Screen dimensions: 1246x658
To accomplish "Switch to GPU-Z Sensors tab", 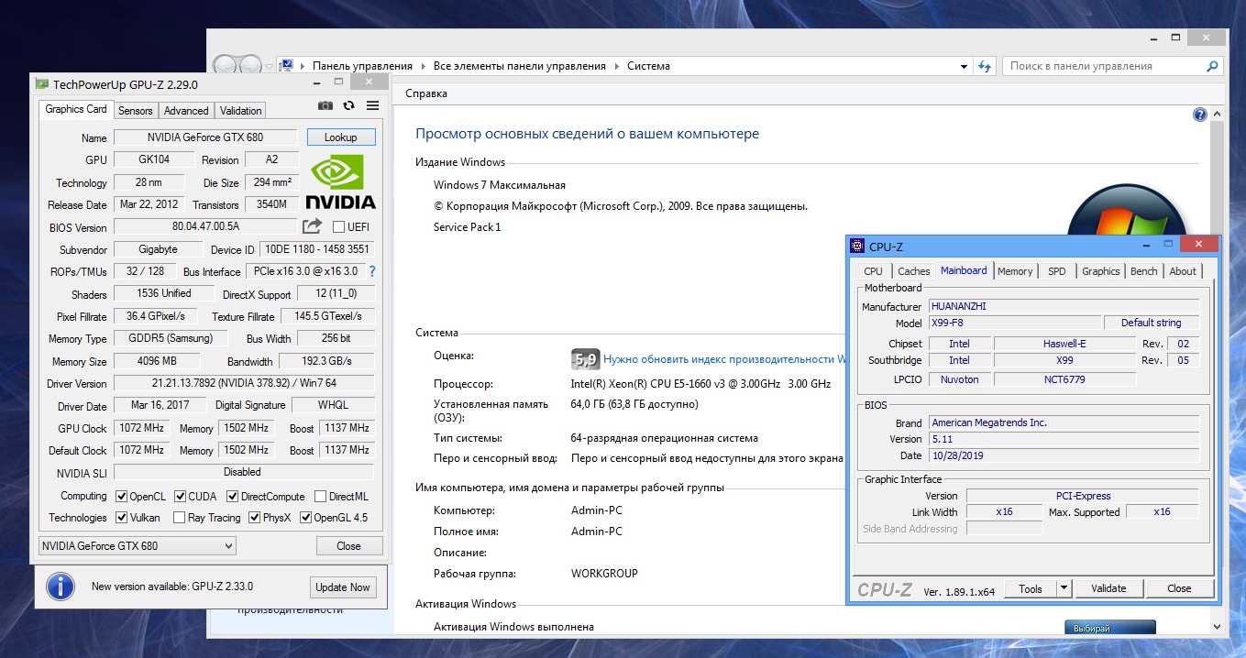I will pos(136,111).
